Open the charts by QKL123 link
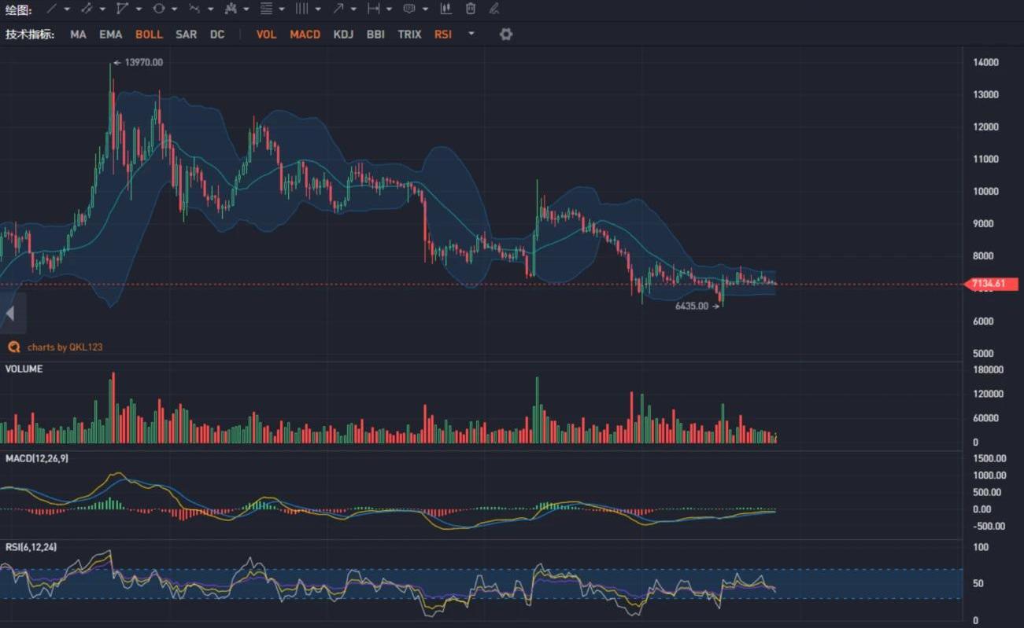Viewport: 1024px width, 628px height. point(65,347)
